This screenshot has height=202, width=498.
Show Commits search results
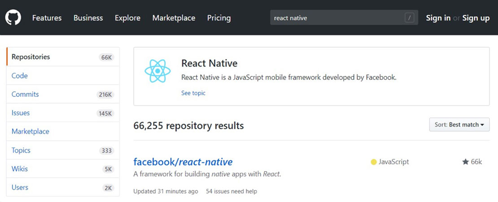coord(63,94)
